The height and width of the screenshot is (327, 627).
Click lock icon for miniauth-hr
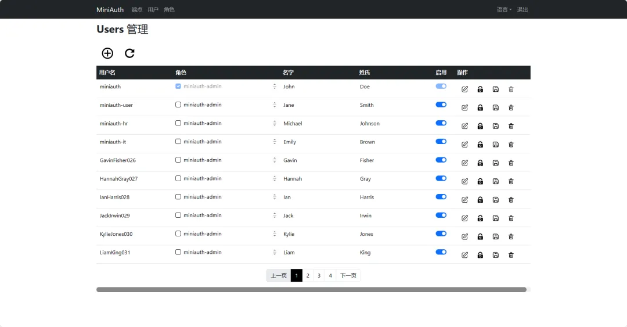point(480,126)
